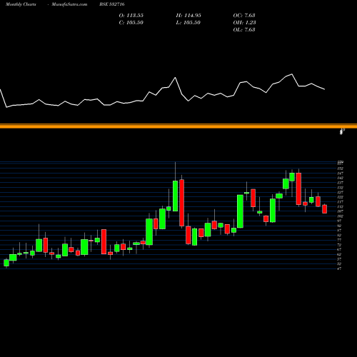The width and height of the screenshot is (357, 357).
Task: Click the close value 'C: 105.50'
Action: [131, 23]
